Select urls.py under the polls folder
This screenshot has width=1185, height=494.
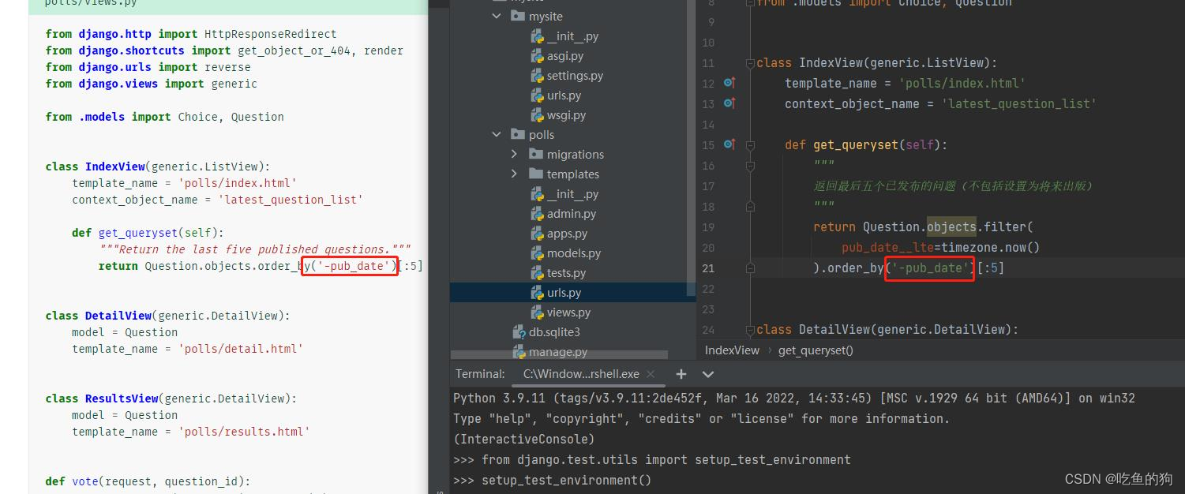(564, 293)
